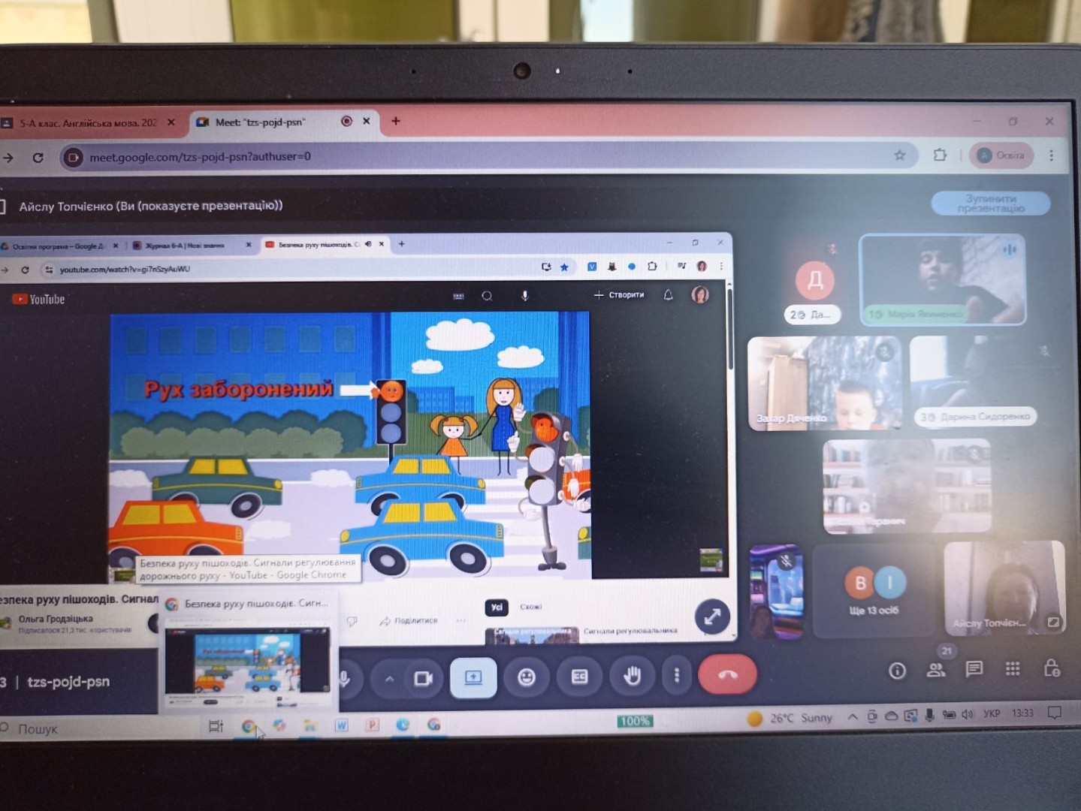Click site info icon in Meet address bar
The image size is (1081, 811).
tap(72, 158)
